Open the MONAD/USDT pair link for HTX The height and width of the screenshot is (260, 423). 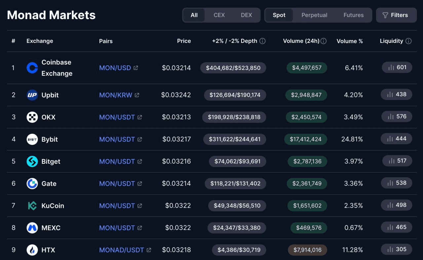pos(121,250)
